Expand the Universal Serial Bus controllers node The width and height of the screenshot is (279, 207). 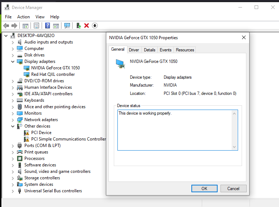point(13,191)
